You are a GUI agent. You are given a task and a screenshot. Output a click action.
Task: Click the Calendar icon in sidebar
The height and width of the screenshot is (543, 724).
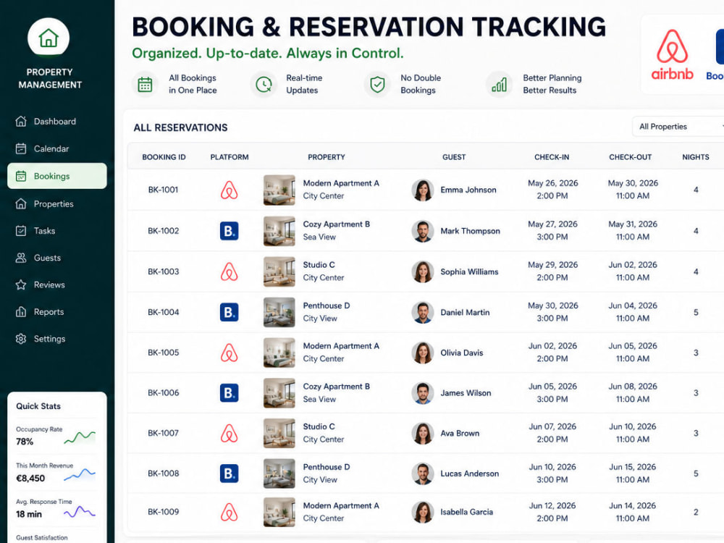pyautogui.click(x=21, y=148)
